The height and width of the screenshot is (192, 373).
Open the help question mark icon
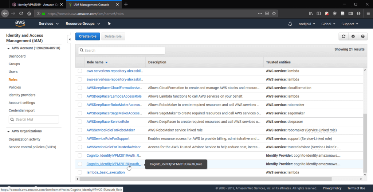pos(362,36)
